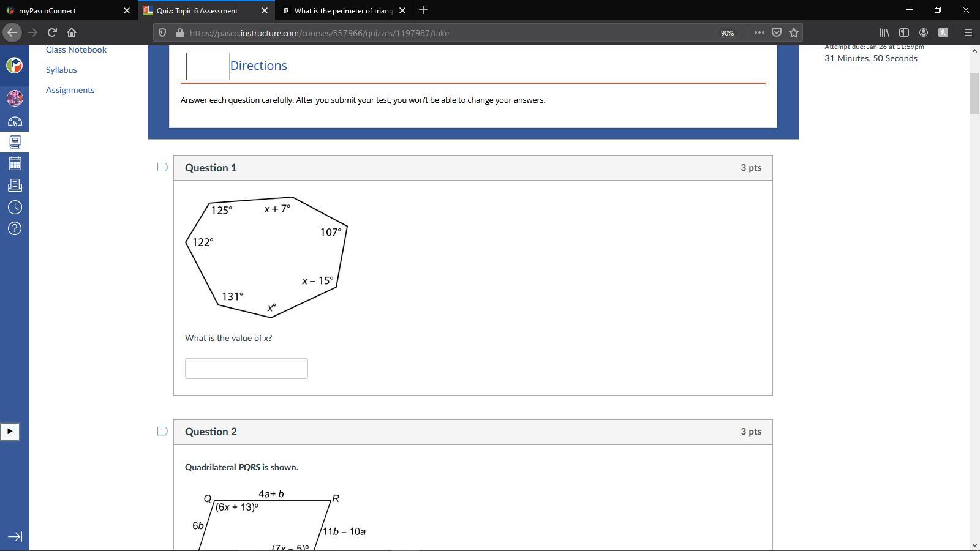980x551 pixels.
Task: Open the Canvas inbox
Action: click(x=15, y=185)
